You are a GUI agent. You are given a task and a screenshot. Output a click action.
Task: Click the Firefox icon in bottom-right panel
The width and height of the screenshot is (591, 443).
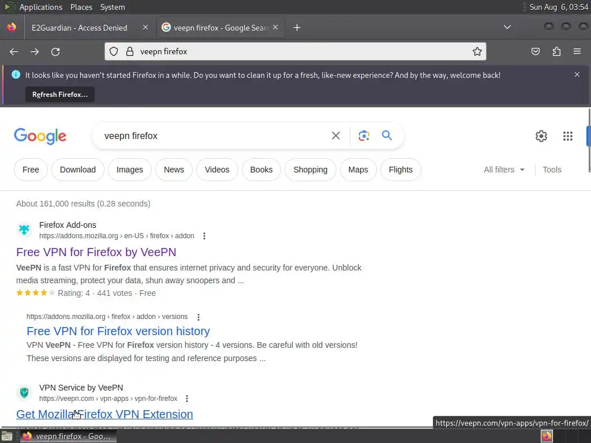pyautogui.click(x=547, y=436)
